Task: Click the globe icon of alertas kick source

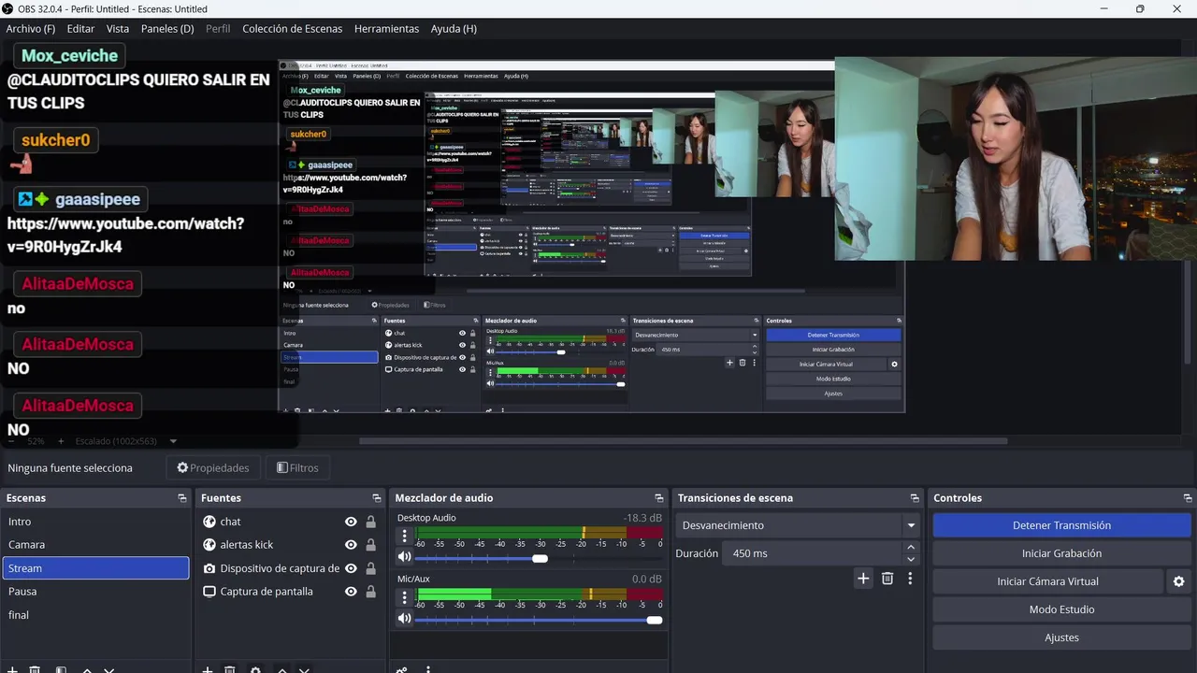Action: tap(209, 545)
